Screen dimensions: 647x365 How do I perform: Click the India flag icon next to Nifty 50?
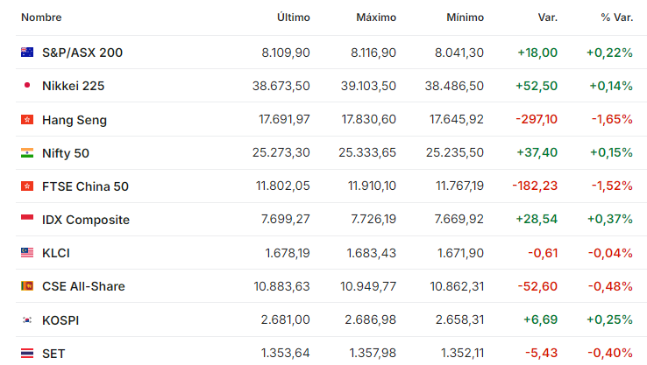(x=27, y=153)
